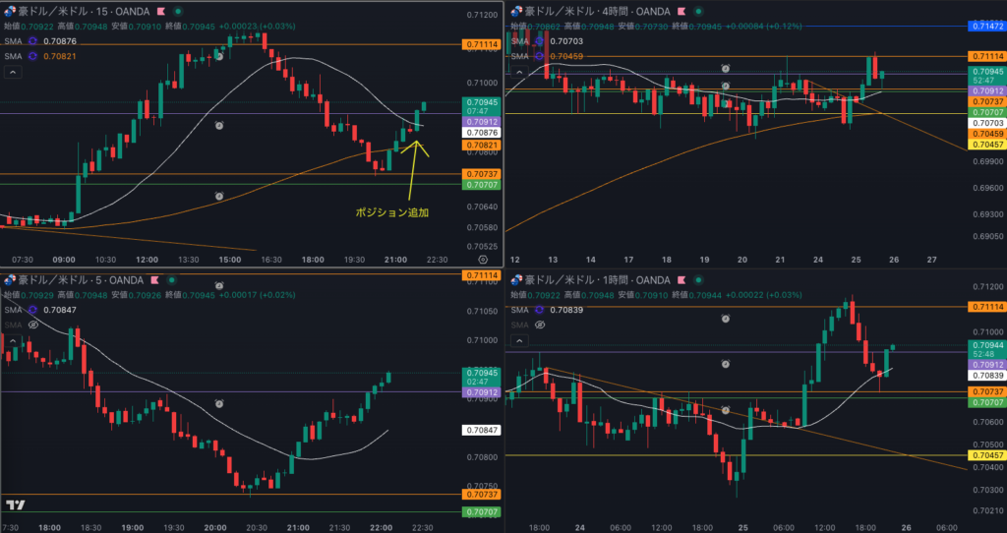Viewport: 1007px width, 533px height.
Task: Click the refresh icon beside SMA 0.70876
Action: [x=32, y=41]
